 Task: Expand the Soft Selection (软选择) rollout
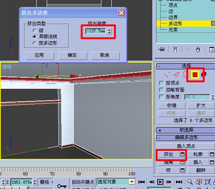click(186, 130)
